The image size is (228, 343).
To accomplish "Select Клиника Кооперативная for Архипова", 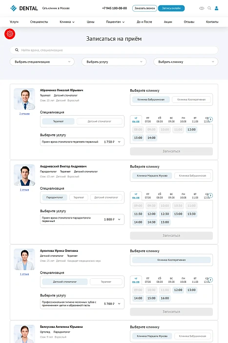I will 171,260.
